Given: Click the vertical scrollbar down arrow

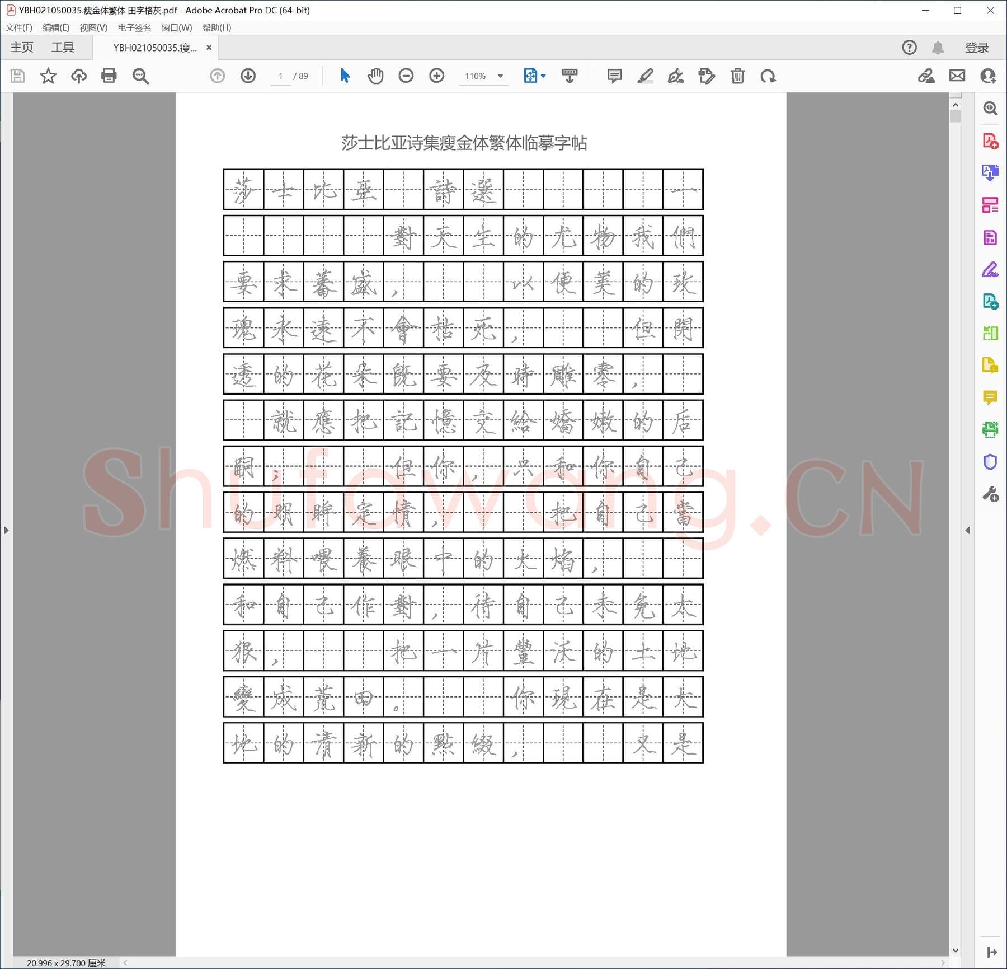Looking at the screenshot, I should point(955,950).
